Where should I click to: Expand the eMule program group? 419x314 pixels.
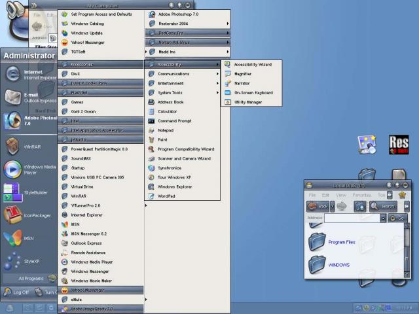[x=101, y=300]
